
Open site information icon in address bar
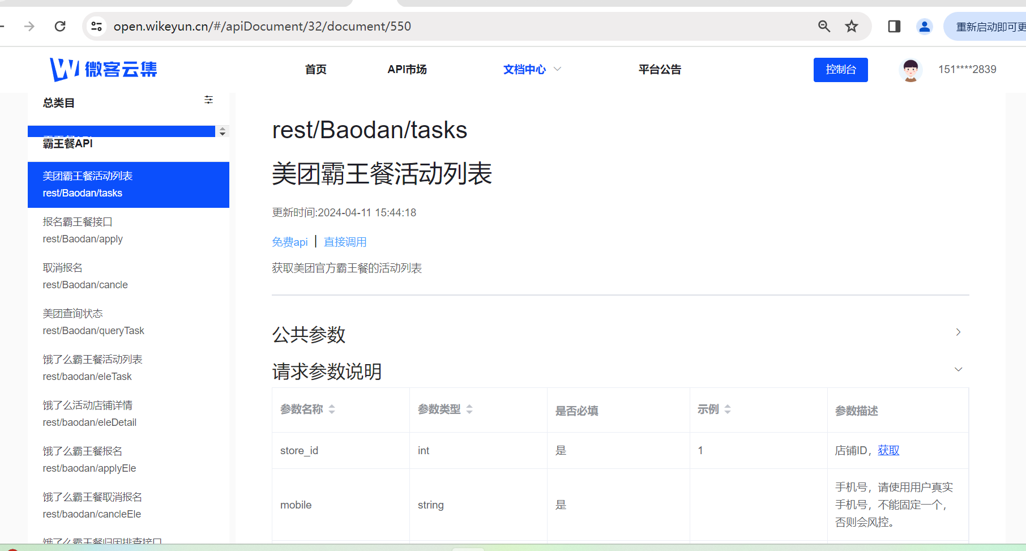point(97,26)
